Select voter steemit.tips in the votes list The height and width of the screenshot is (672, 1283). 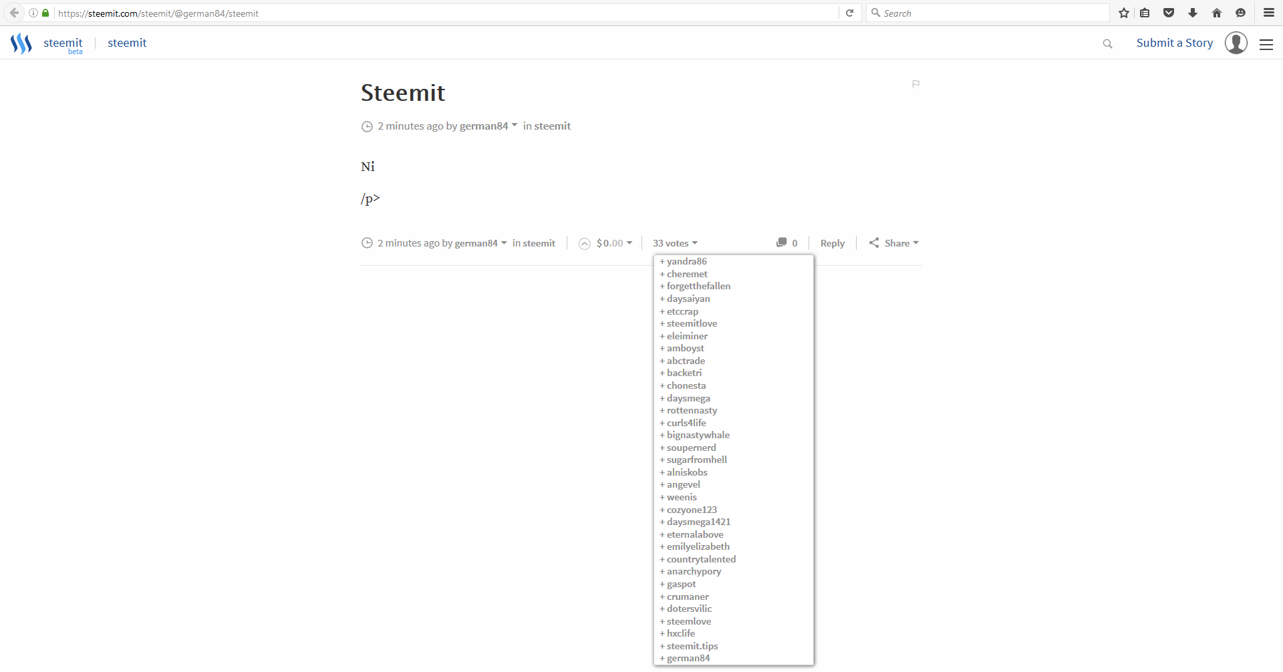click(692, 646)
